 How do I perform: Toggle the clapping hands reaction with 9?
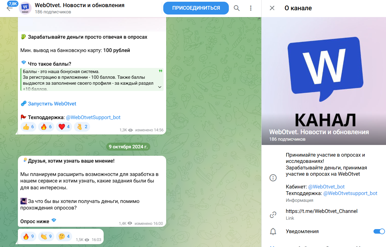(46, 236)
